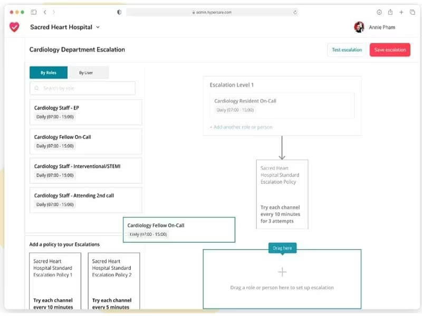This screenshot has width=422, height=316.
Task: Click the Drag here tooltip label
Action: pyautogui.click(x=282, y=248)
